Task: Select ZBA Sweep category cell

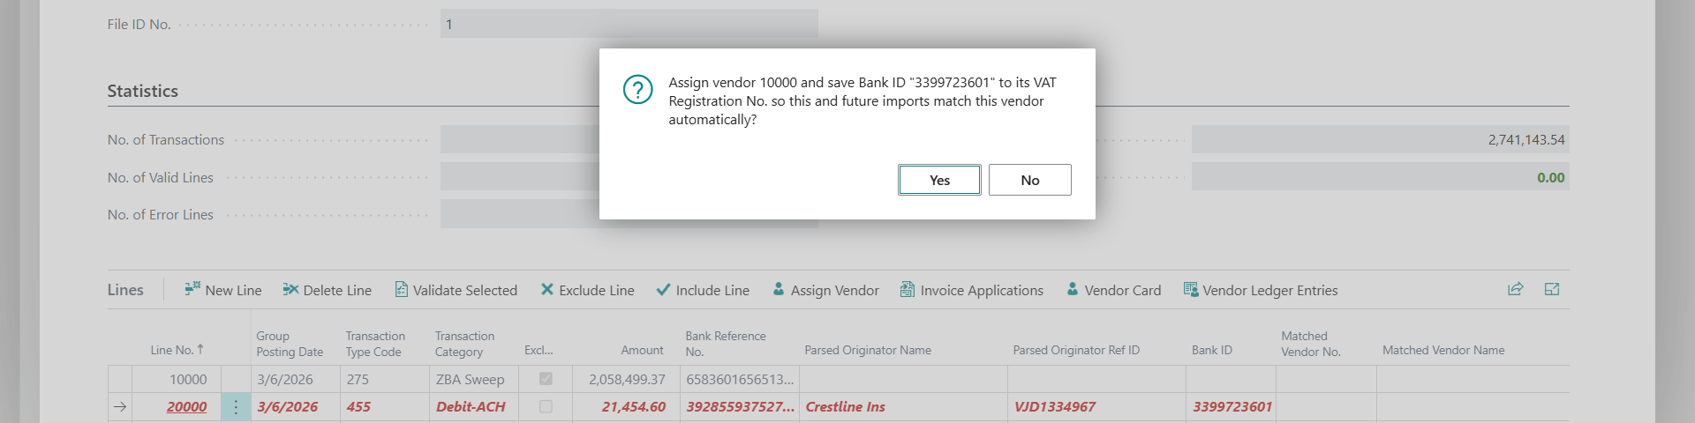Action: click(x=474, y=379)
